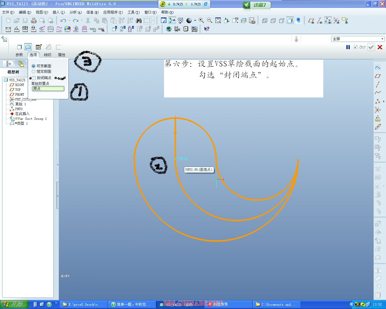Expand the redo history arrow
The image size is (386, 309).
pyautogui.click(x=81, y=21)
